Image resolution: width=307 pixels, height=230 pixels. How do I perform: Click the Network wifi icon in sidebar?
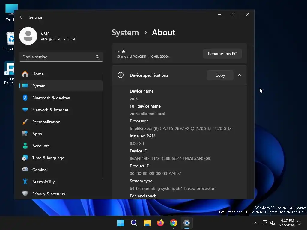coord(25,110)
